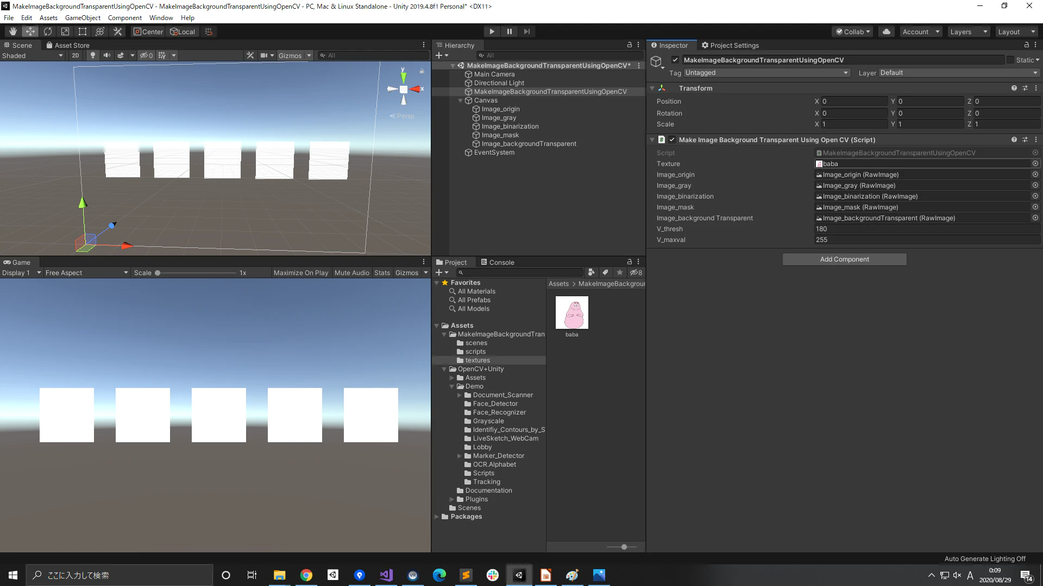Image resolution: width=1043 pixels, height=586 pixels.
Task: Select the Rect Transform tool
Action: [x=83, y=31]
